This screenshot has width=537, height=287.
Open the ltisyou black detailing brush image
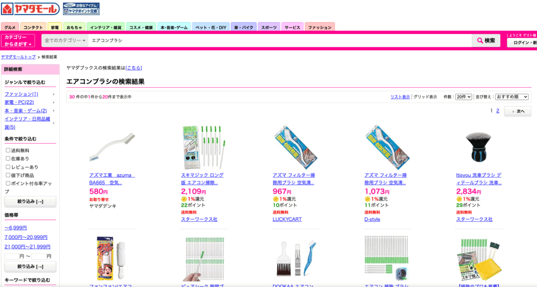click(x=478, y=147)
